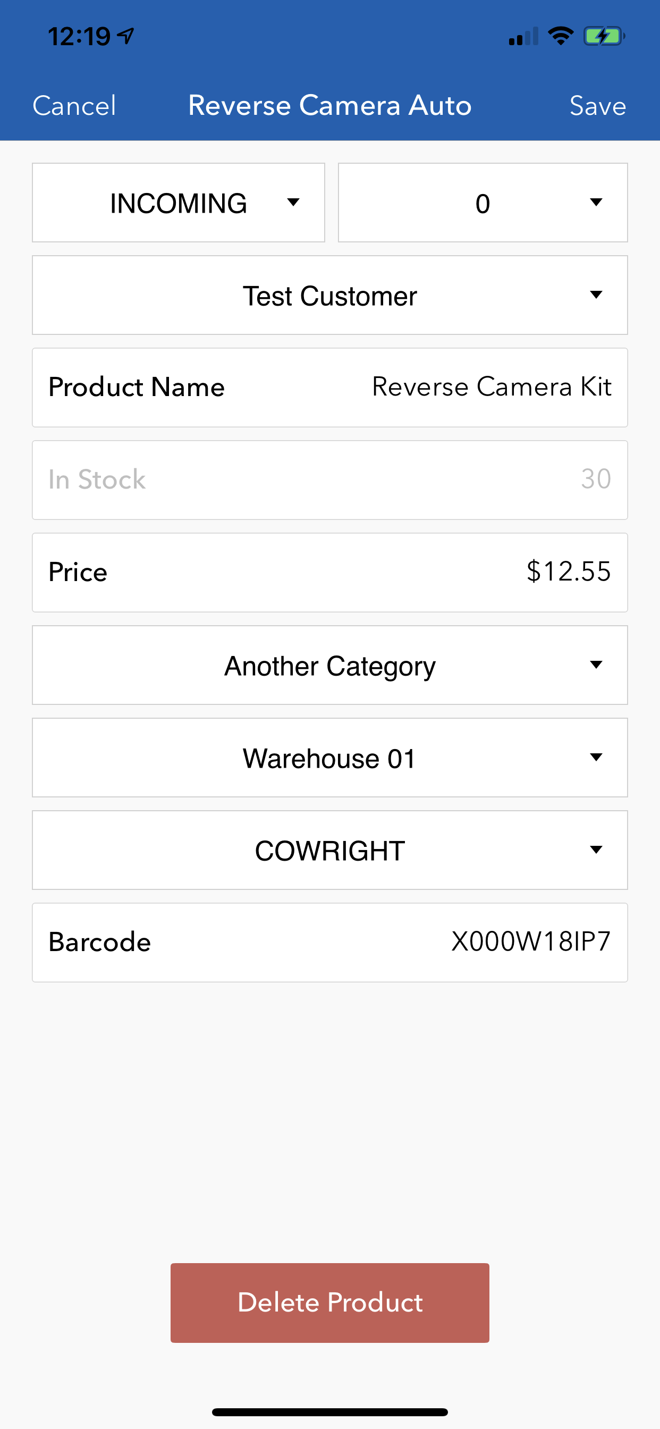
Task: Open the Warehouse 01 location dropdown
Action: pos(330,758)
